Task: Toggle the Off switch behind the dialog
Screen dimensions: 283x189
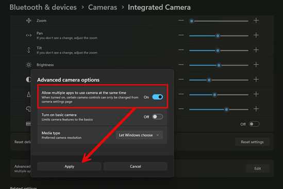Action: point(254,124)
